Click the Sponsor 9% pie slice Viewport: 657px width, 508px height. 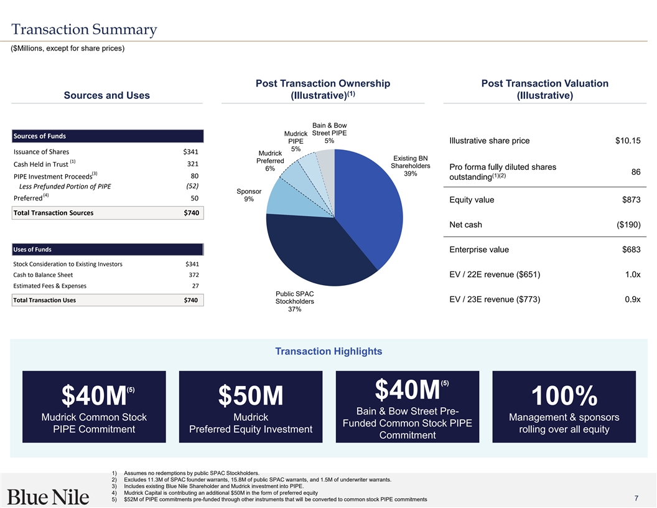click(283, 199)
